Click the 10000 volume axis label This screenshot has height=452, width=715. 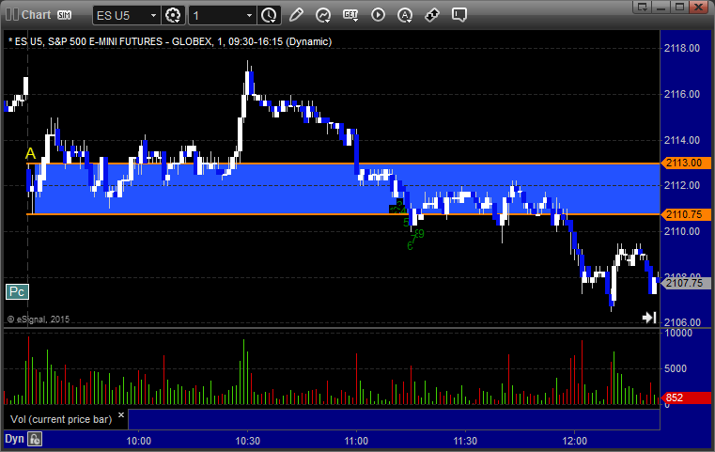(x=678, y=333)
